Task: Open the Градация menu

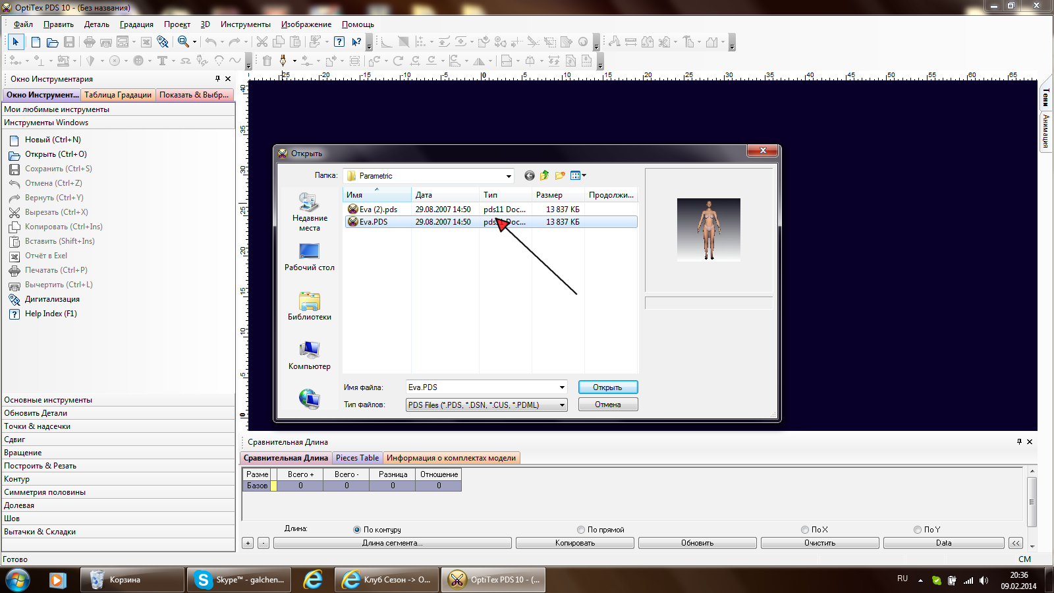Action: point(136,24)
